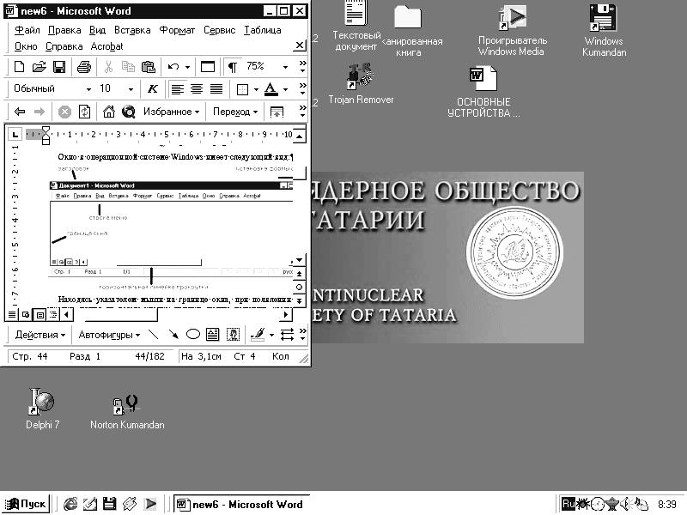Viewport: 687px width, 515px height.
Task: Refresh the current page icon
Action: point(84,112)
